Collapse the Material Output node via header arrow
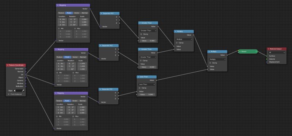The height and width of the screenshot is (136, 292). [x=269, y=49]
